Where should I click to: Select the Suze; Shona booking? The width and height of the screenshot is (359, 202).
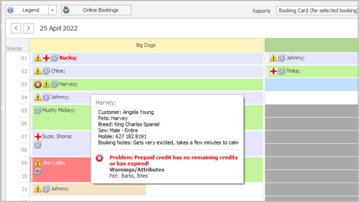(x=57, y=136)
